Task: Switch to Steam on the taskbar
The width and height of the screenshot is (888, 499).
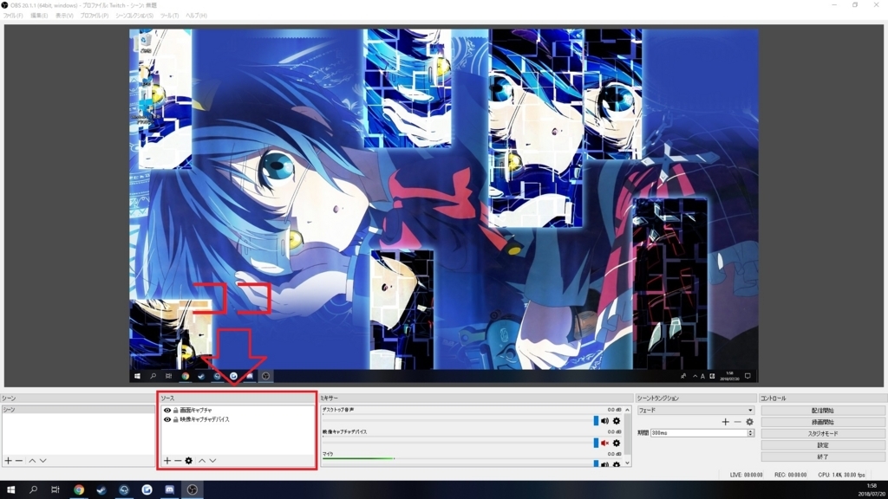Action: pyautogui.click(x=101, y=490)
